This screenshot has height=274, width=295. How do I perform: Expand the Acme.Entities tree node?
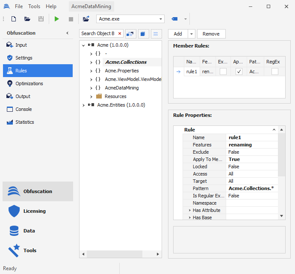(x=83, y=105)
